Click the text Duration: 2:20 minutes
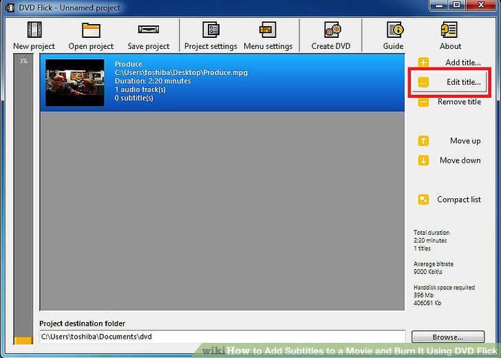 tap(153, 81)
